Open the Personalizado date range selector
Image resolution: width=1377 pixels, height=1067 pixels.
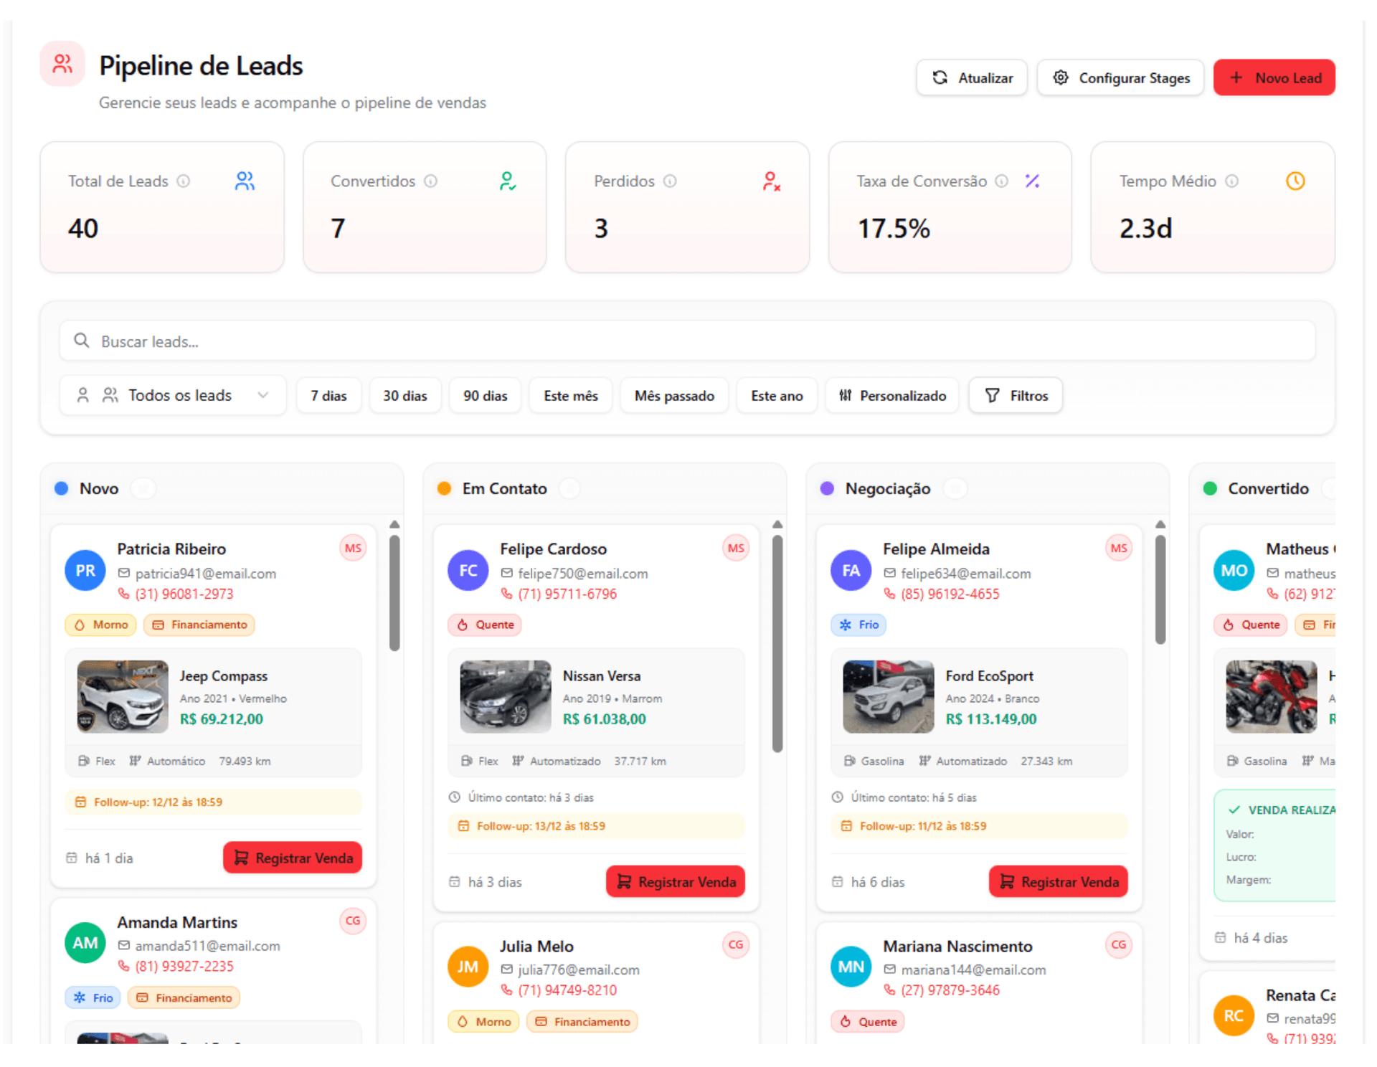[891, 395]
